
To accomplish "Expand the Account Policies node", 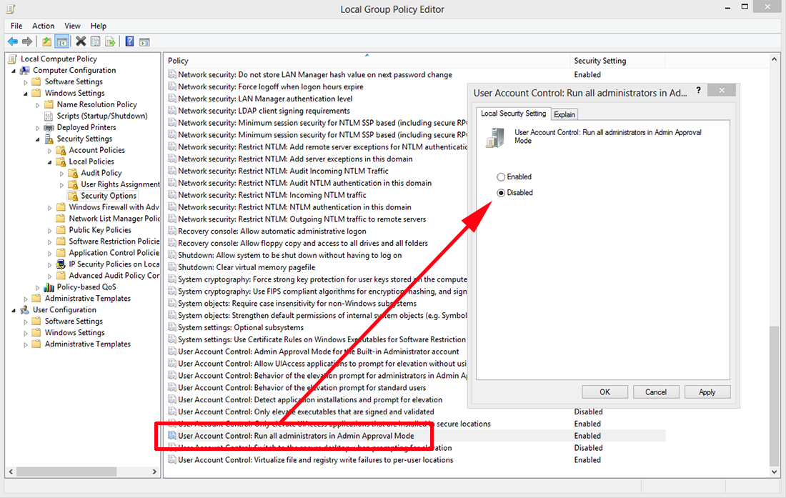I will tap(49, 151).
